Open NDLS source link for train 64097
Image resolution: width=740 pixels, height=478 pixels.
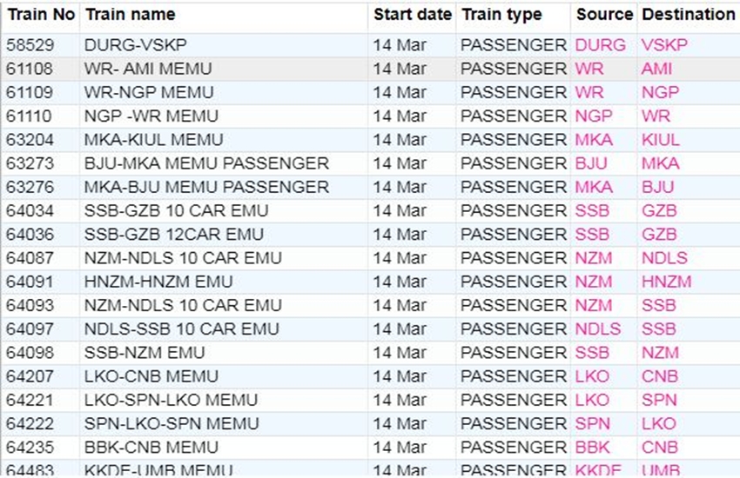coord(598,329)
